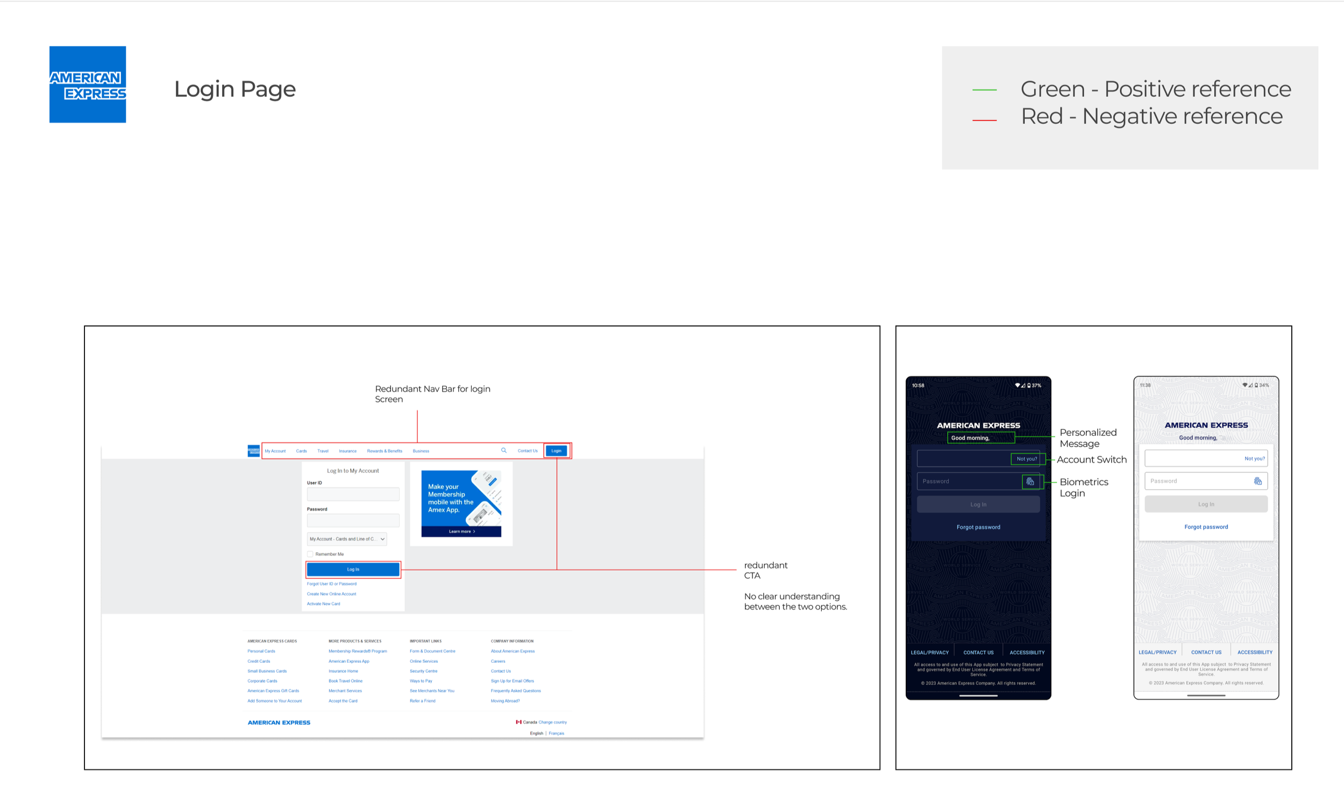Select the Travel nav menu item
1344x807 pixels.
point(323,451)
